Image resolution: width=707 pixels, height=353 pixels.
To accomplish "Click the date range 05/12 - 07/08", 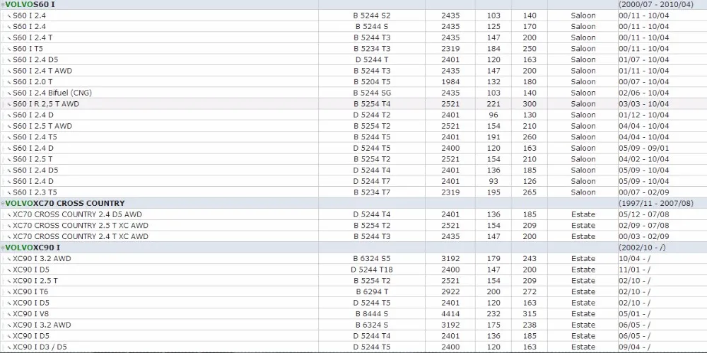I will pos(644,214).
